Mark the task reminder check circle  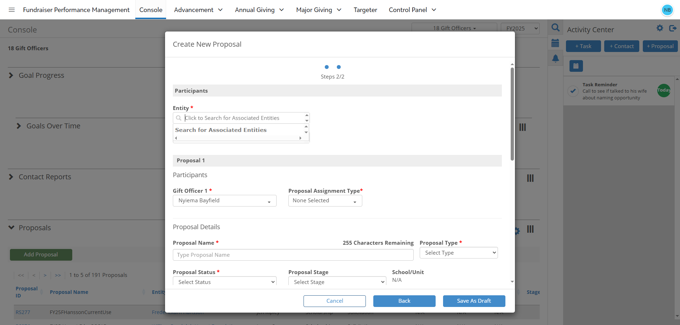point(573,91)
